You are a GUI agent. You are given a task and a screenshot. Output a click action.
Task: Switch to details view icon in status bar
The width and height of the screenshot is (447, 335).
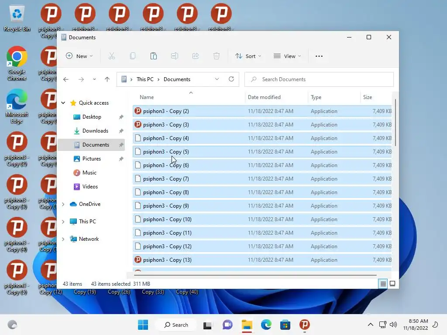383,284
